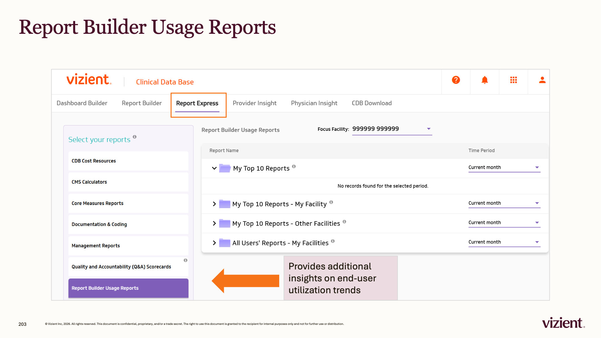Select CMS Calculators report category
Viewport: 601px width, 338px height.
coord(128,182)
